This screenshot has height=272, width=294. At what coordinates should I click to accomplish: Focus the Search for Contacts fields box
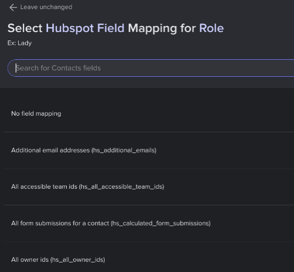[151, 68]
